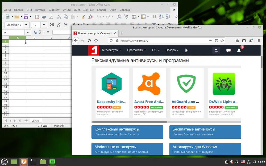
Task: Open the Linux Mint start menu
Action: pyautogui.click(x=4, y=162)
